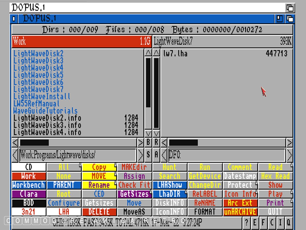
Task: Click the unARCHIVE button
Action: (240, 212)
